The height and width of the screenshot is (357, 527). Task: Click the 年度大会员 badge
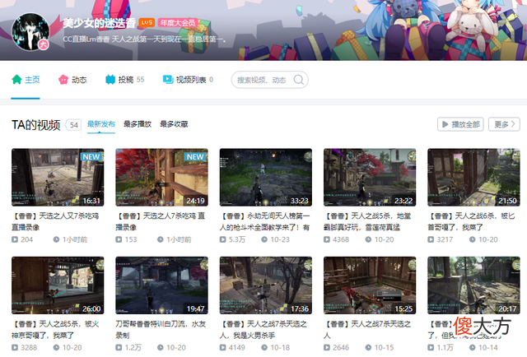coord(178,22)
